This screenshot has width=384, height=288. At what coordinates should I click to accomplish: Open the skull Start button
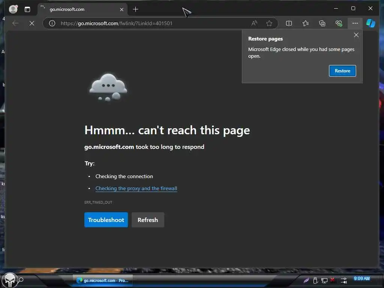click(10, 280)
